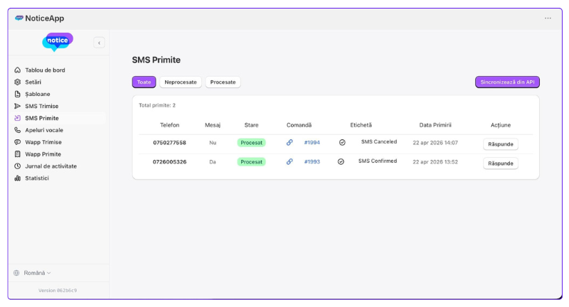The height and width of the screenshot is (307, 569).
Task: Open order link #1993
Action: pos(312,161)
